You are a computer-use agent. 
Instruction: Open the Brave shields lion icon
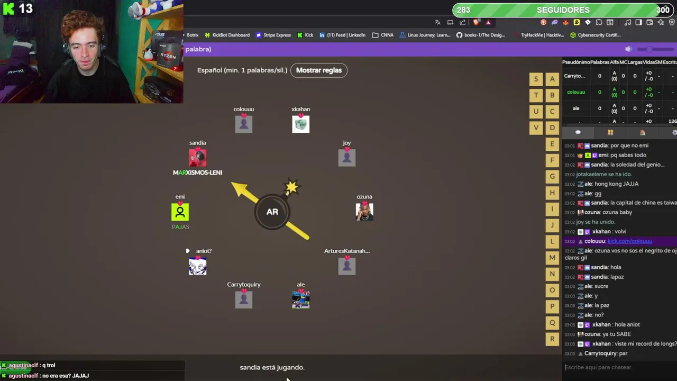(476, 22)
